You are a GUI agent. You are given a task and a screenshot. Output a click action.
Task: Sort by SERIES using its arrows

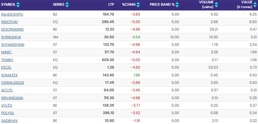67,5
